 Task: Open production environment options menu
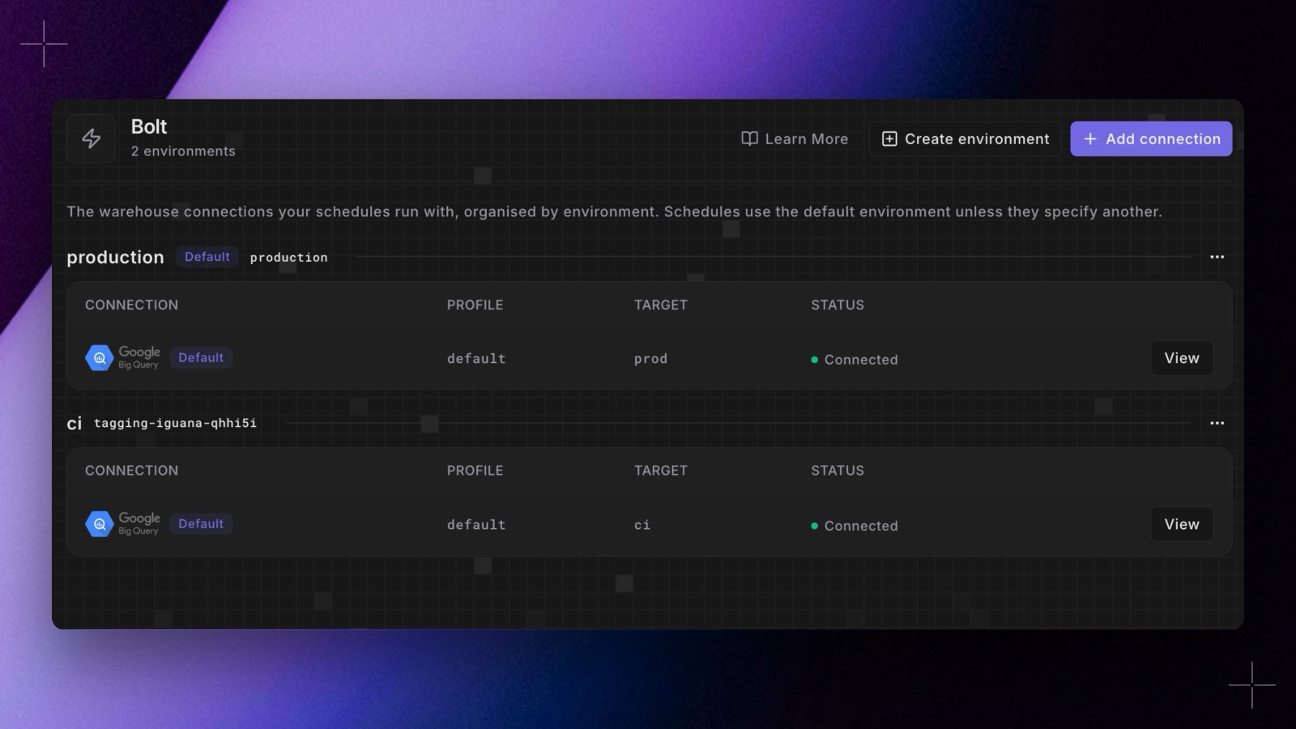pos(1217,257)
